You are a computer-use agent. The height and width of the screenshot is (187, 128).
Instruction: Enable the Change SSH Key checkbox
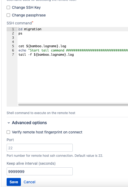[8, 7]
